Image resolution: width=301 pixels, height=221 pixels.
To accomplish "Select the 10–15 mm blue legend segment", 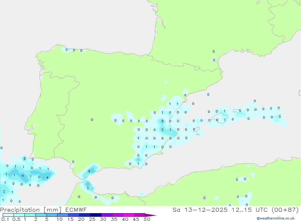I will (63, 215).
